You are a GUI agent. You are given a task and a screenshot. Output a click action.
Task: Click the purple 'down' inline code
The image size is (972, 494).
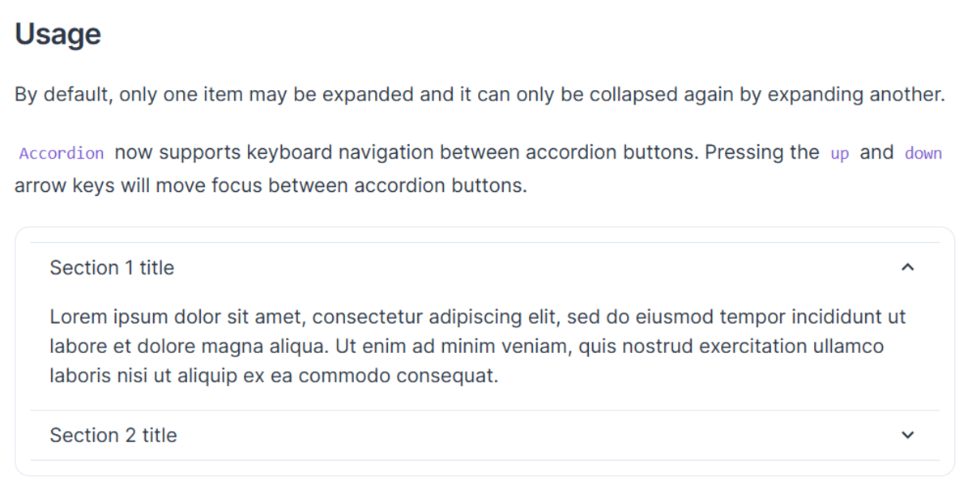(923, 153)
